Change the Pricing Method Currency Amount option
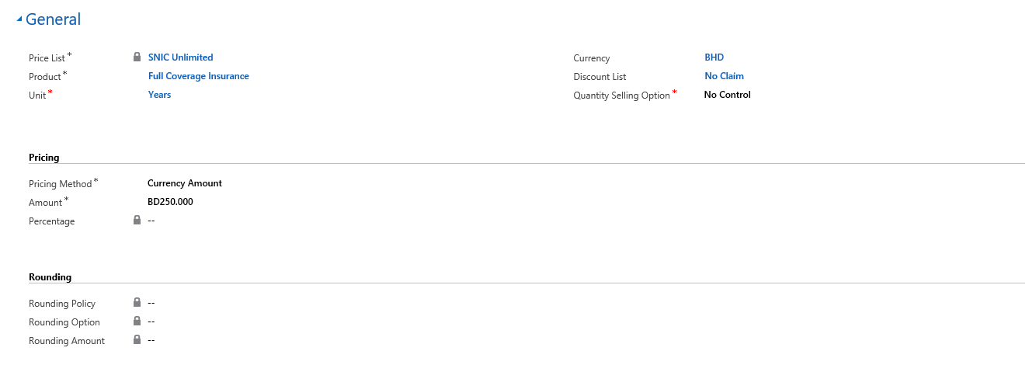Image resolution: width=1036 pixels, height=365 pixels. coord(184,183)
